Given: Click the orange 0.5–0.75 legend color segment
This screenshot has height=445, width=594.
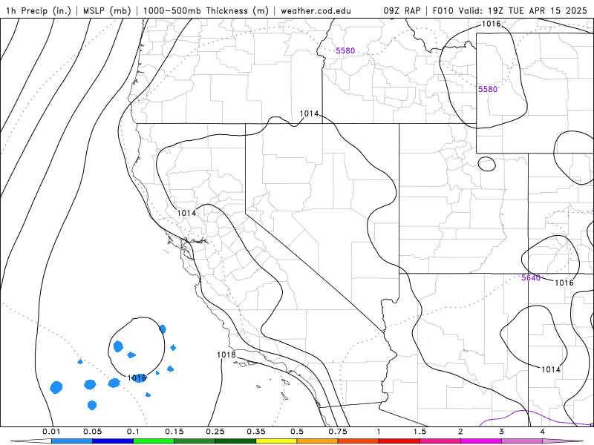Looking at the screenshot, I should pyautogui.click(x=318, y=441).
